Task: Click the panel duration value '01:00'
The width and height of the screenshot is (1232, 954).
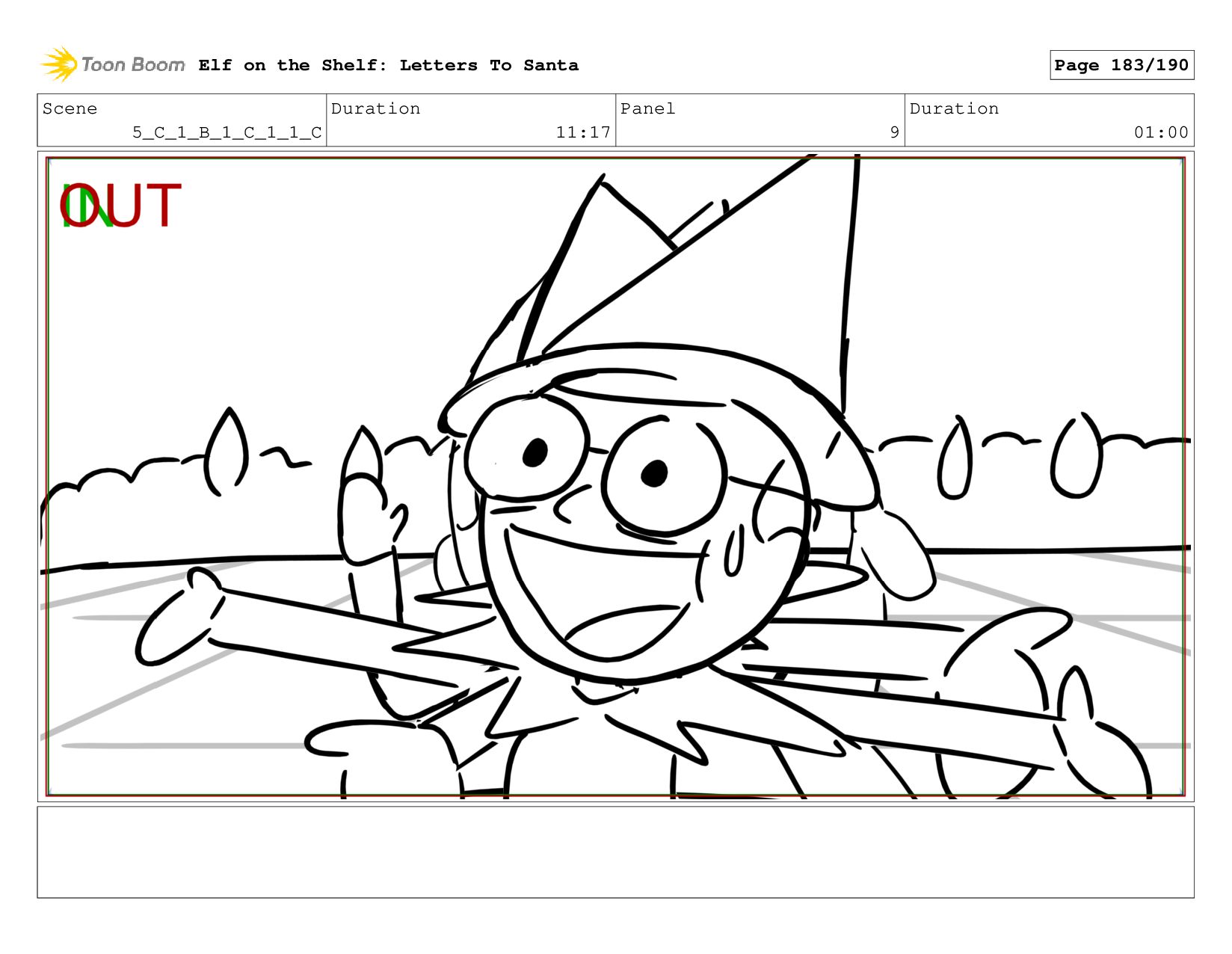Action: (1161, 132)
